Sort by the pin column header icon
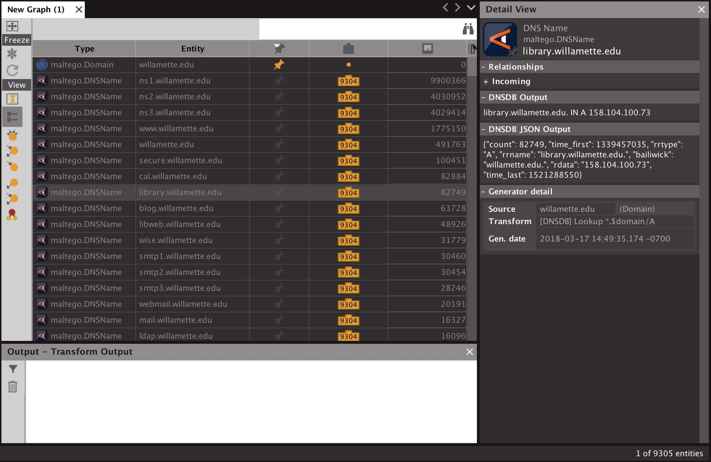The width and height of the screenshot is (711, 462). click(279, 48)
